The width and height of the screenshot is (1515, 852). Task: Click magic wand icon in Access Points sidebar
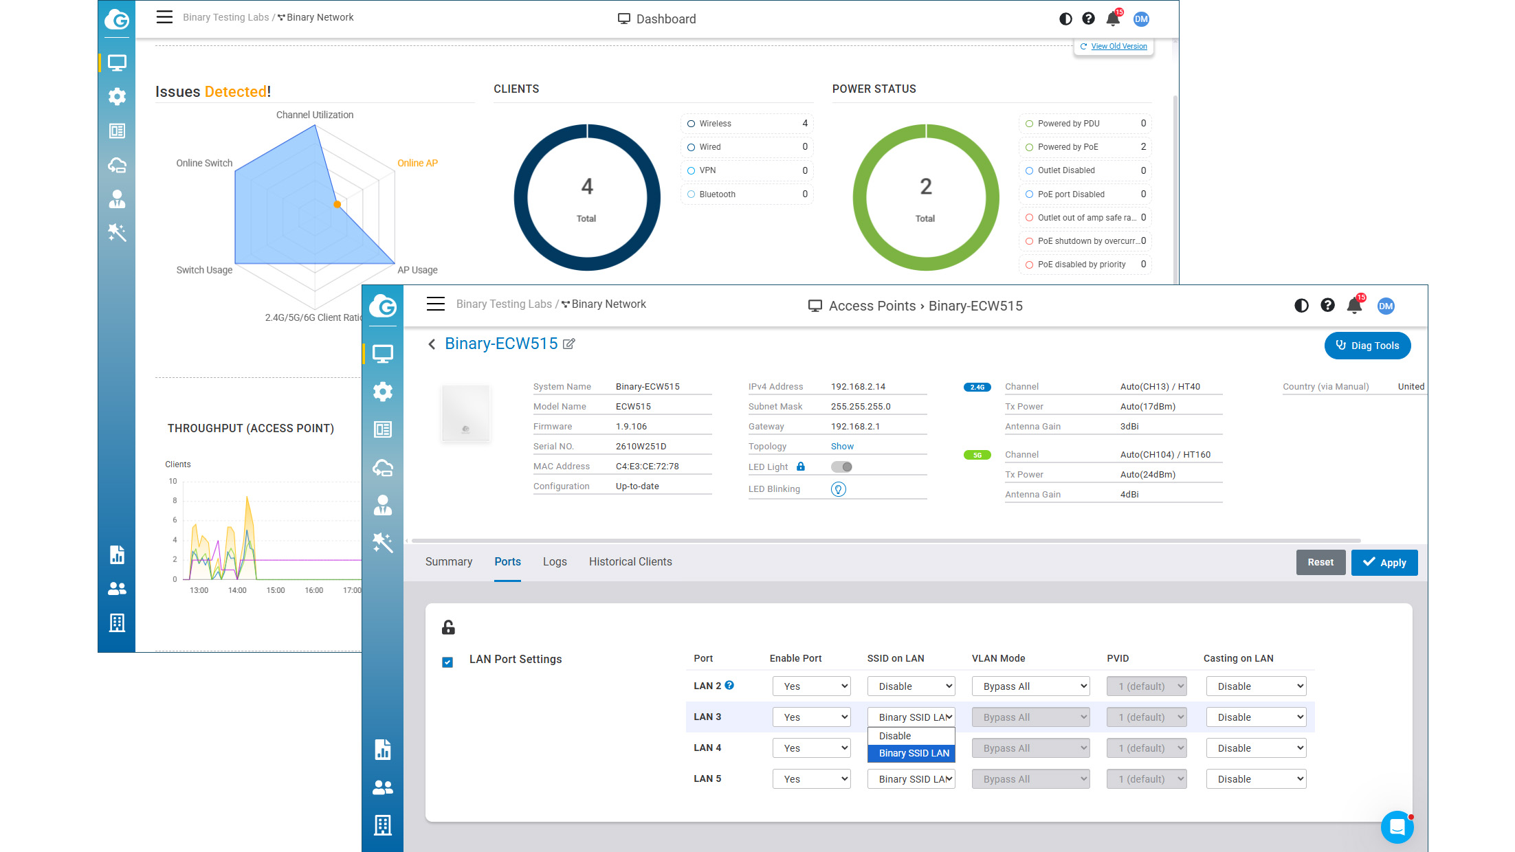click(x=383, y=542)
